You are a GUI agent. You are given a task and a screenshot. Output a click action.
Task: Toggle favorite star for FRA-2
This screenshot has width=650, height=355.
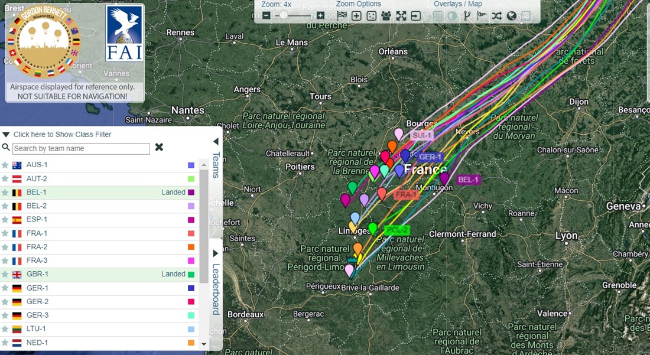5,247
